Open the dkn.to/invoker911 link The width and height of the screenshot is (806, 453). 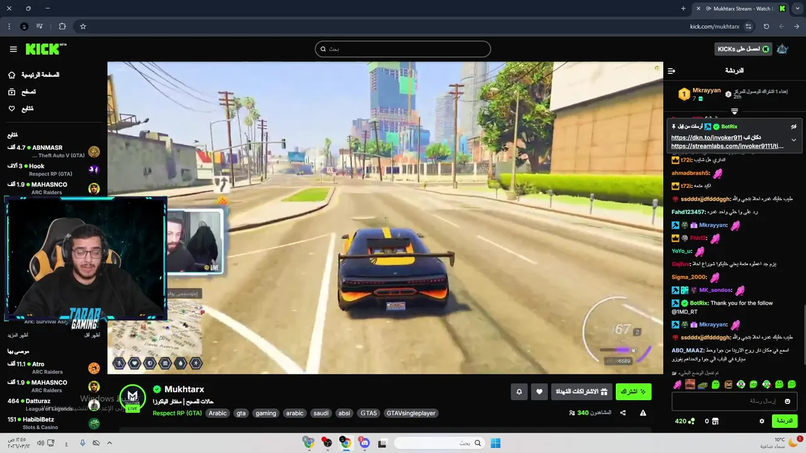[707, 138]
